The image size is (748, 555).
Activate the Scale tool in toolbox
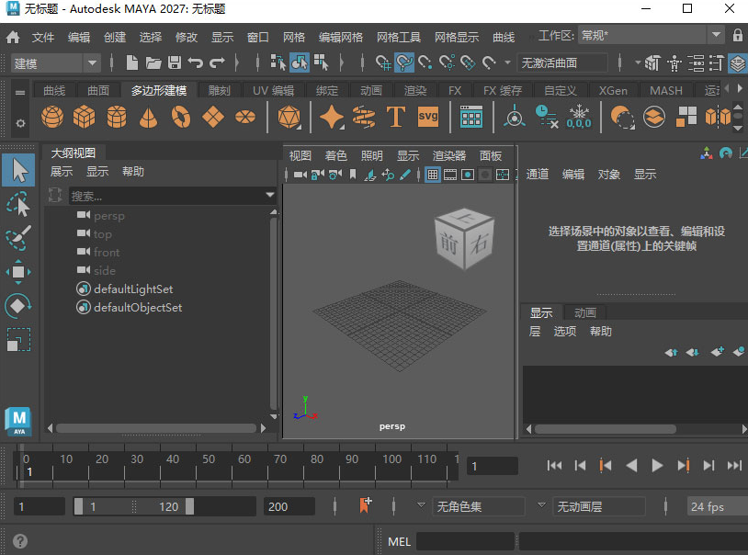click(x=18, y=340)
